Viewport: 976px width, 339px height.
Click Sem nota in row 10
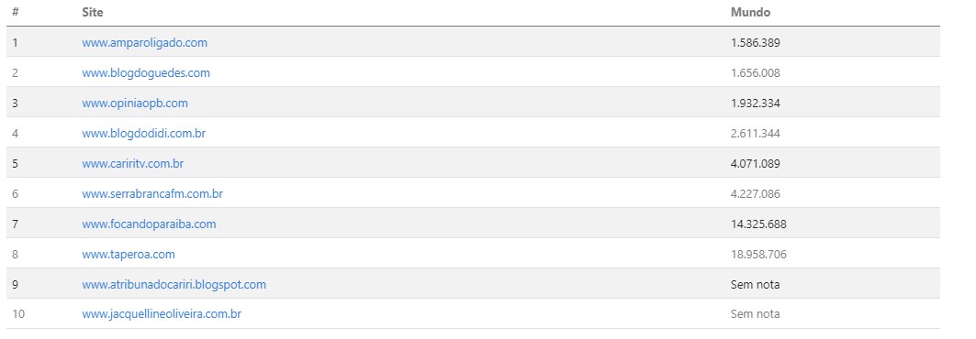pyautogui.click(x=755, y=314)
